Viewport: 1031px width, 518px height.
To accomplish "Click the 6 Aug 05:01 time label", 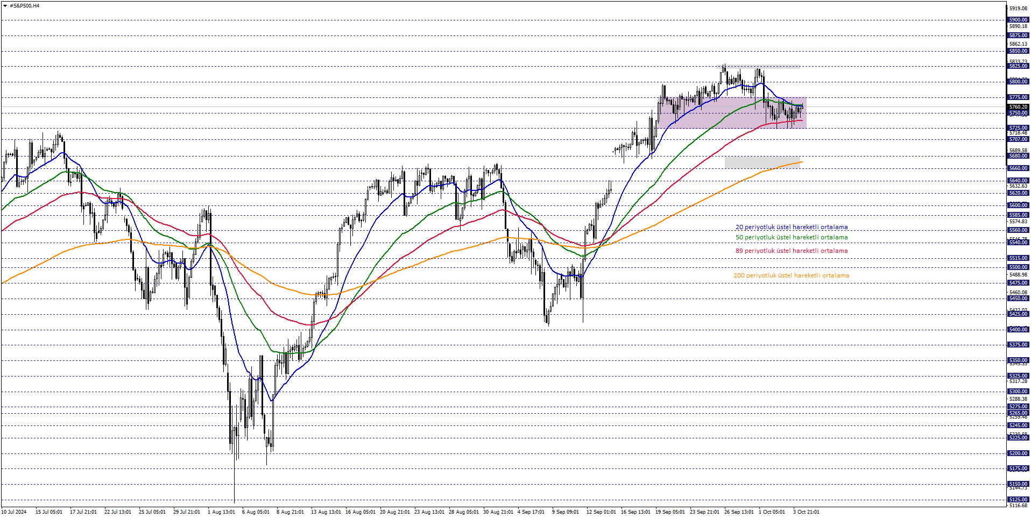I will (256, 512).
